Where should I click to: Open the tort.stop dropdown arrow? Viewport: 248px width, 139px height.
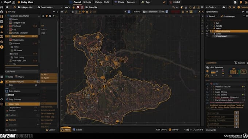(x=54, y=12)
